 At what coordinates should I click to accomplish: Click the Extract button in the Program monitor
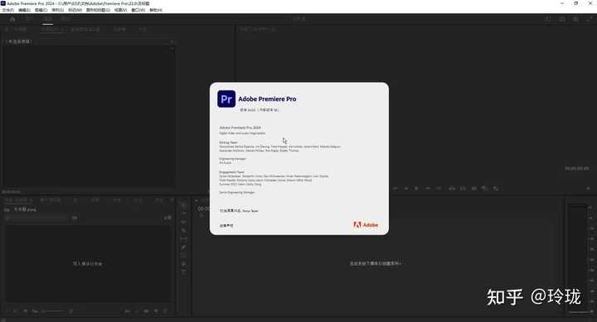click(x=463, y=189)
